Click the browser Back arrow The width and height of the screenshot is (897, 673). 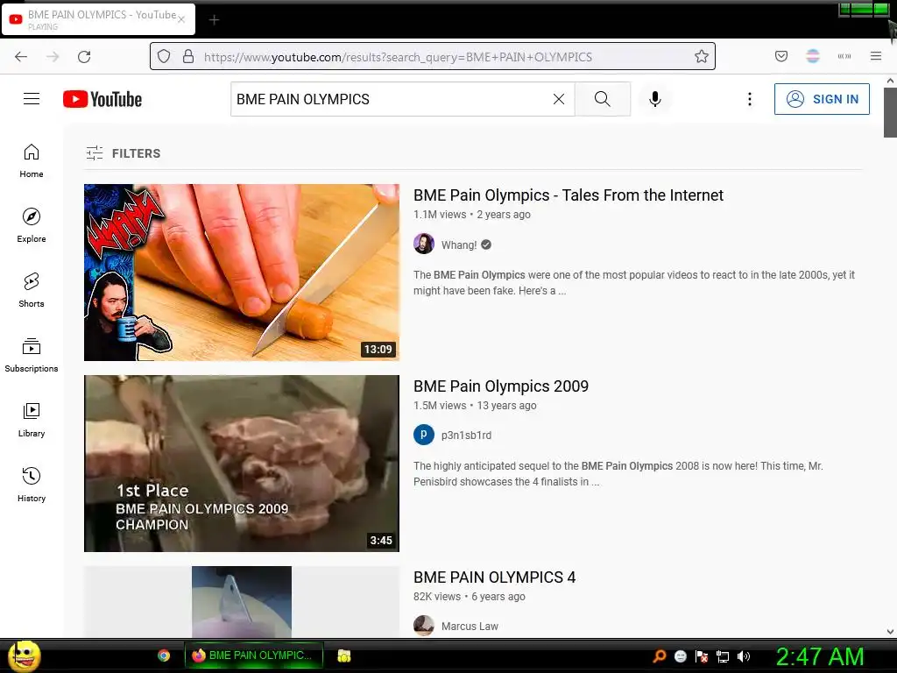click(21, 57)
